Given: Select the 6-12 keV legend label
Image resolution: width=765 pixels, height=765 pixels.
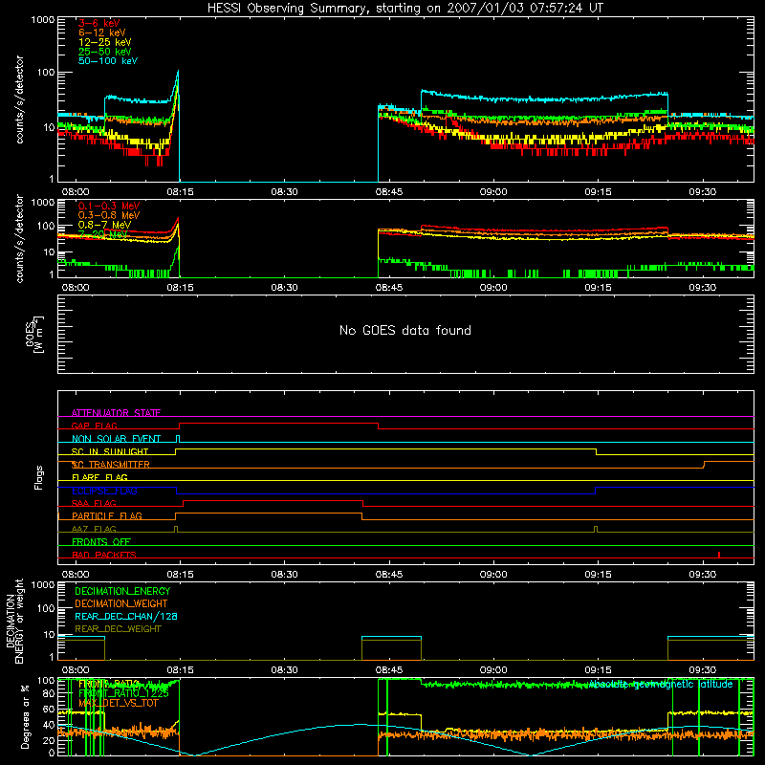Looking at the screenshot, I should [102, 33].
